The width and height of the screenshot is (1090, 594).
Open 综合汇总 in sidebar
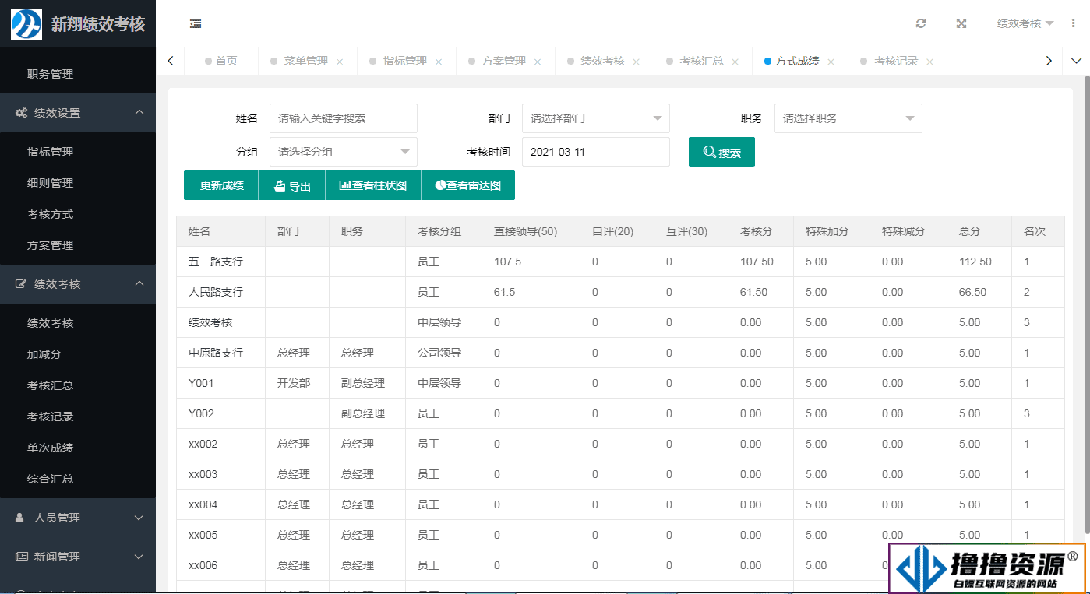pyautogui.click(x=78, y=479)
